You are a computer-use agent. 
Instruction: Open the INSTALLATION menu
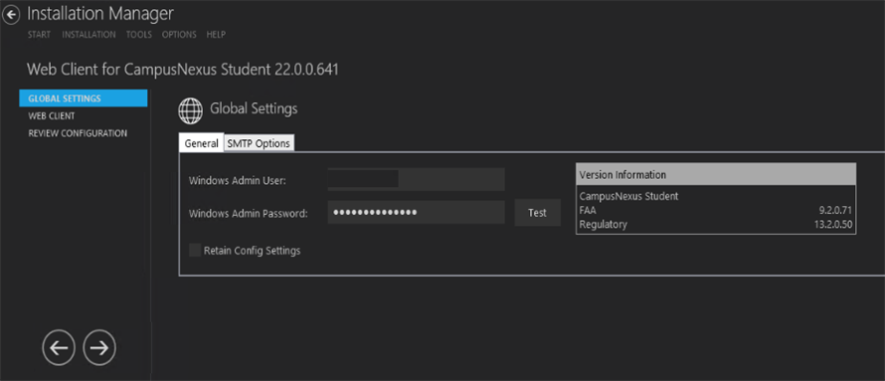tap(88, 35)
